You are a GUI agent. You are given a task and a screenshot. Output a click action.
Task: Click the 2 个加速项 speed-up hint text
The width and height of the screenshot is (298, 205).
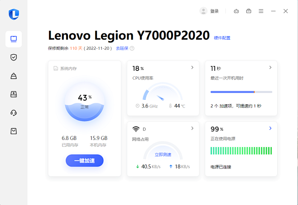pos(236,106)
